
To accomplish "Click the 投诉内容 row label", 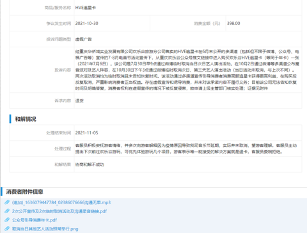I will (63, 70).
